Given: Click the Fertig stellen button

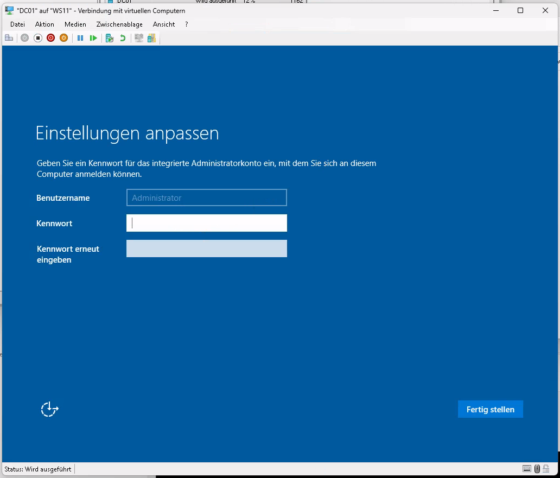Looking at the screenshot, I should coord(490,409).
